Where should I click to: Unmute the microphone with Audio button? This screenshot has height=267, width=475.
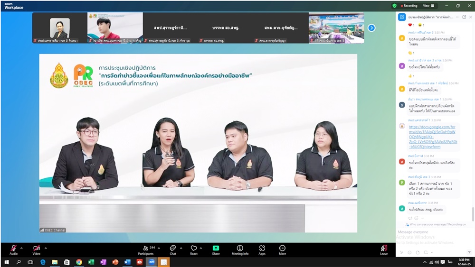click(x=13, y=249)
